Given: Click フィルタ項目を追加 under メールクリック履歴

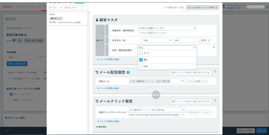Looking at the screenshot, I should 108,121.
